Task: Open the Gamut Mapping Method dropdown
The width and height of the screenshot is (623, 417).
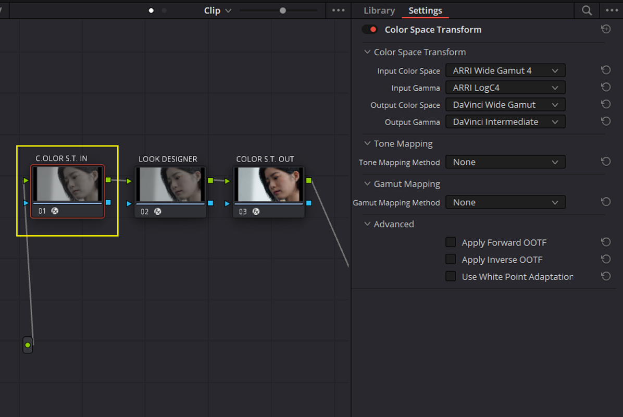Action: click(x=505, y=202)
